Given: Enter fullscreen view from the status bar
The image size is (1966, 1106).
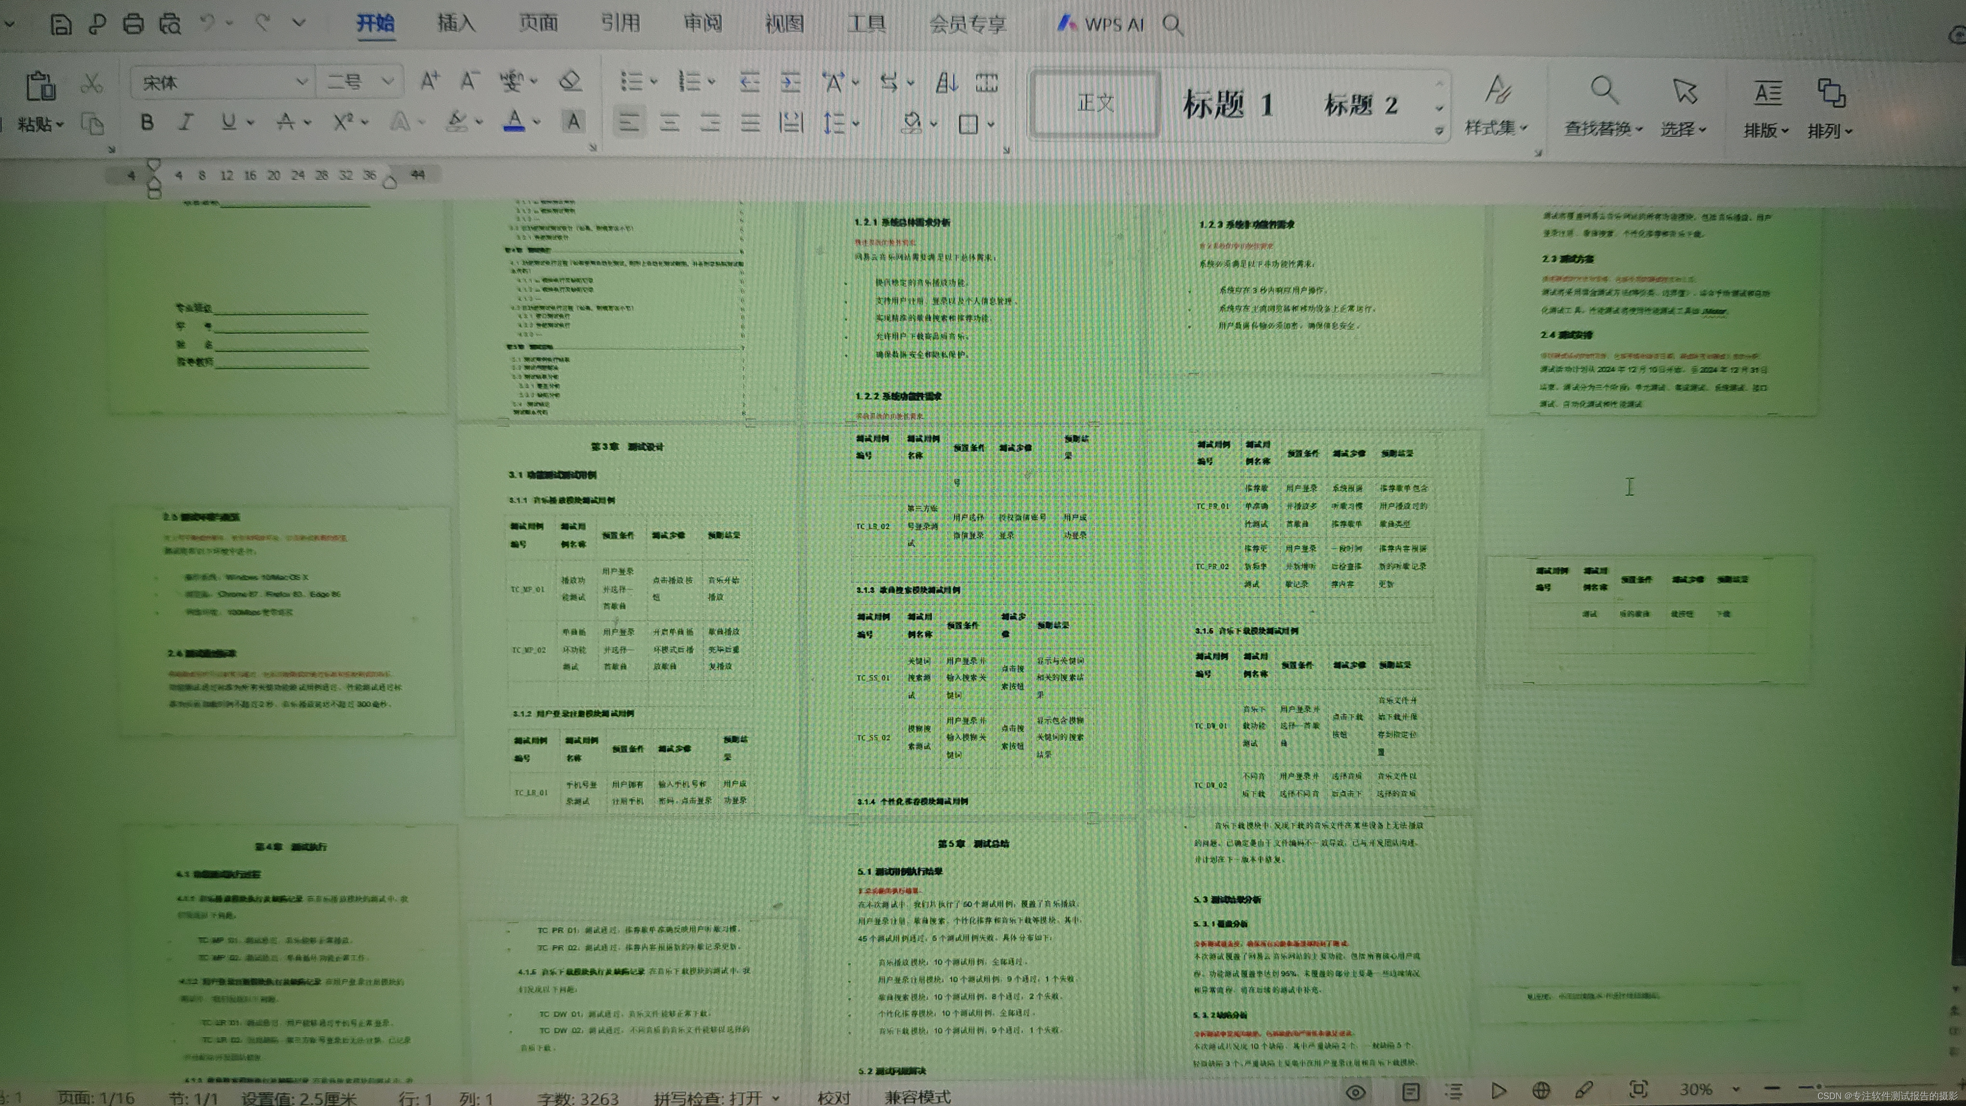Looking at the screenshot, I should click(1638, 1090).
